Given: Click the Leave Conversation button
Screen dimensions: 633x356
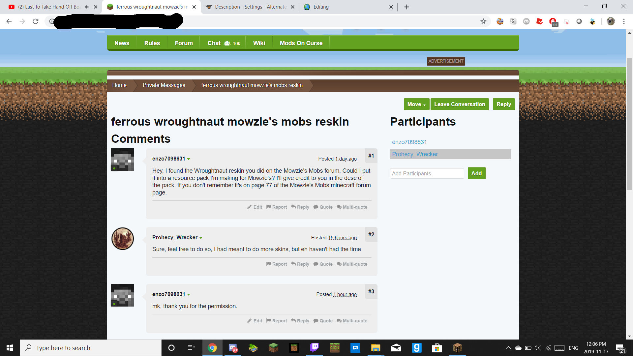Looking at the screenshot, I should tap(460, 104).
